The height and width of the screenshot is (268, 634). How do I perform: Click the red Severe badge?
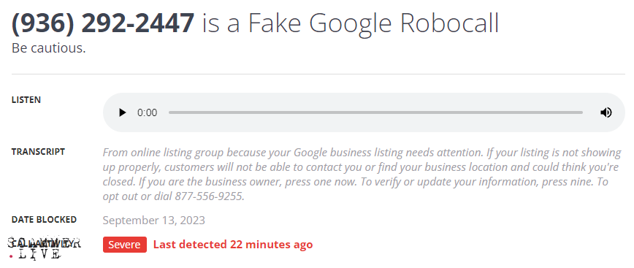[x=124, y=245]
